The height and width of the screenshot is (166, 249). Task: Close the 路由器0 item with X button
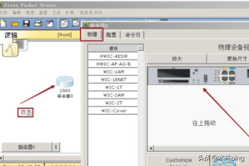point(56,147)
